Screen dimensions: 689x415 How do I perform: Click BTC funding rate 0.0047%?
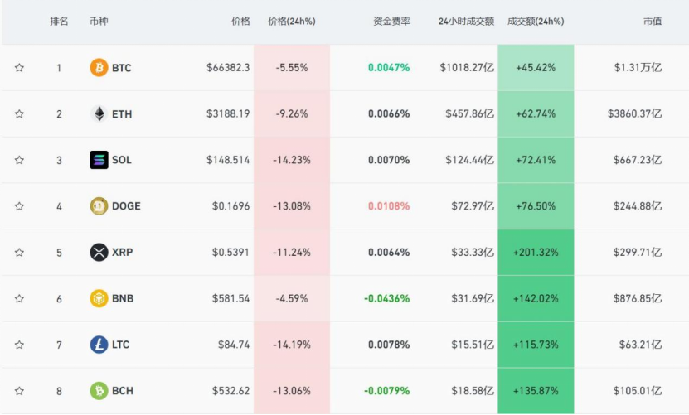[389, 68]
